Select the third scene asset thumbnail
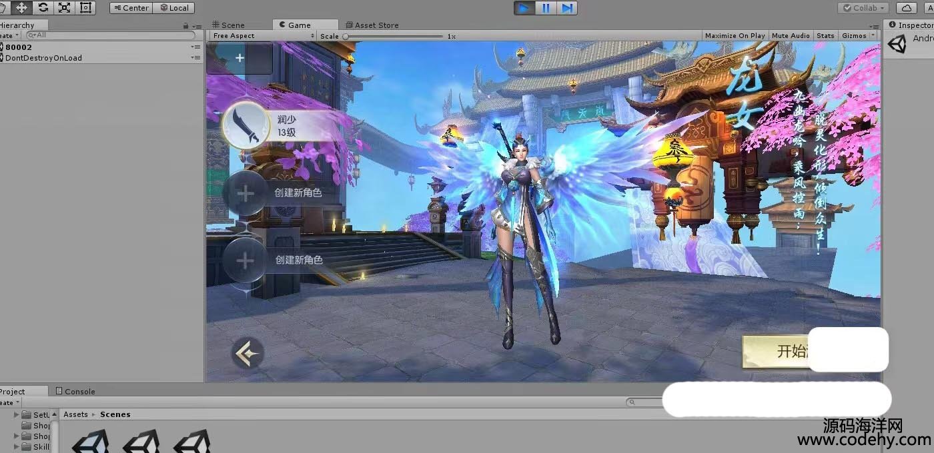This screenshot has height=453, width=934. (x=191, y=441)
